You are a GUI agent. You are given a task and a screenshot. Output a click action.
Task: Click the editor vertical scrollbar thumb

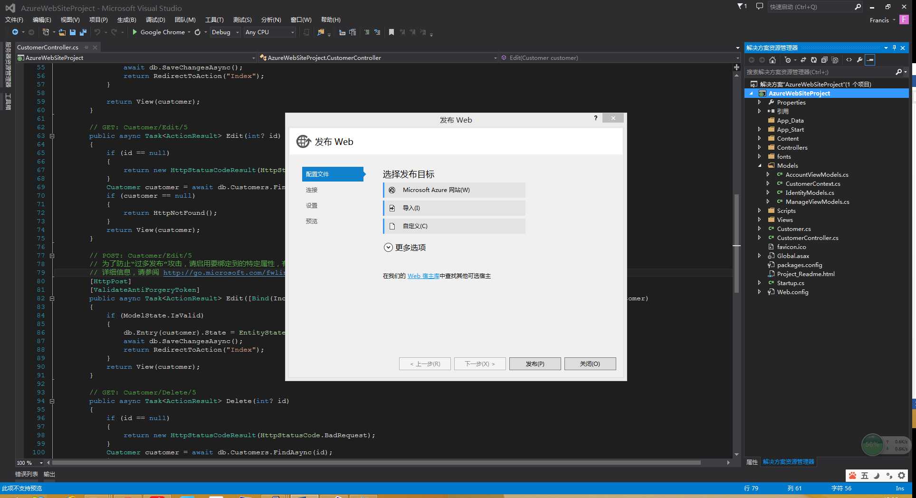tap(736, 243)
